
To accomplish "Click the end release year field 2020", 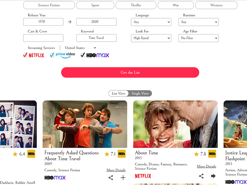I will tap(96, 22).
